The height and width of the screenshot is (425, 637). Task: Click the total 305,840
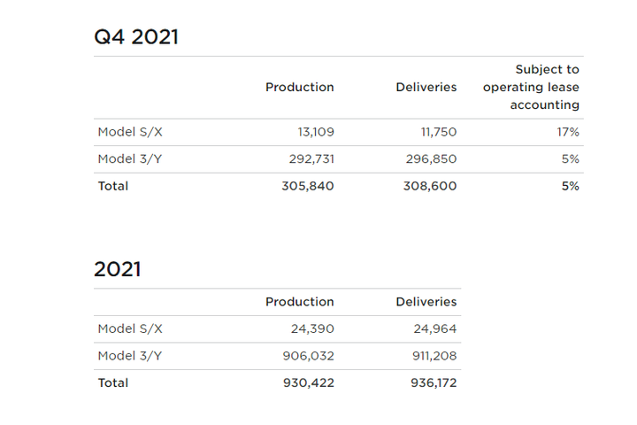pos(308,186)
